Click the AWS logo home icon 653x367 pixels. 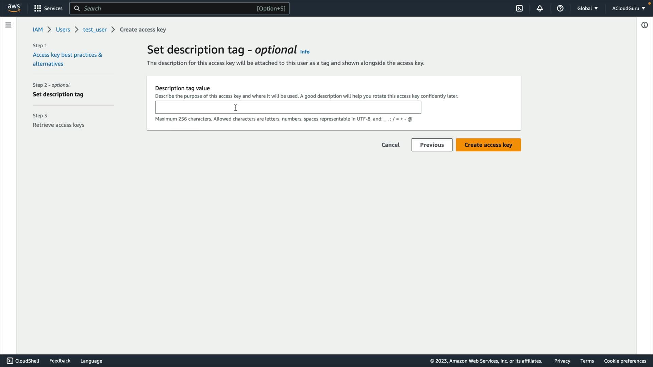coord(14,8)
